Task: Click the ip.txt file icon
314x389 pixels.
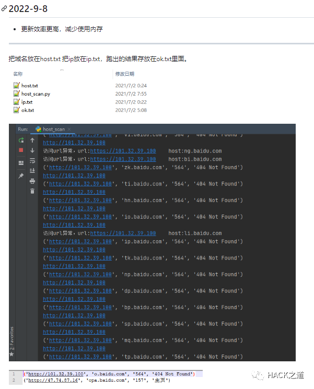Action: pos(16,102)
